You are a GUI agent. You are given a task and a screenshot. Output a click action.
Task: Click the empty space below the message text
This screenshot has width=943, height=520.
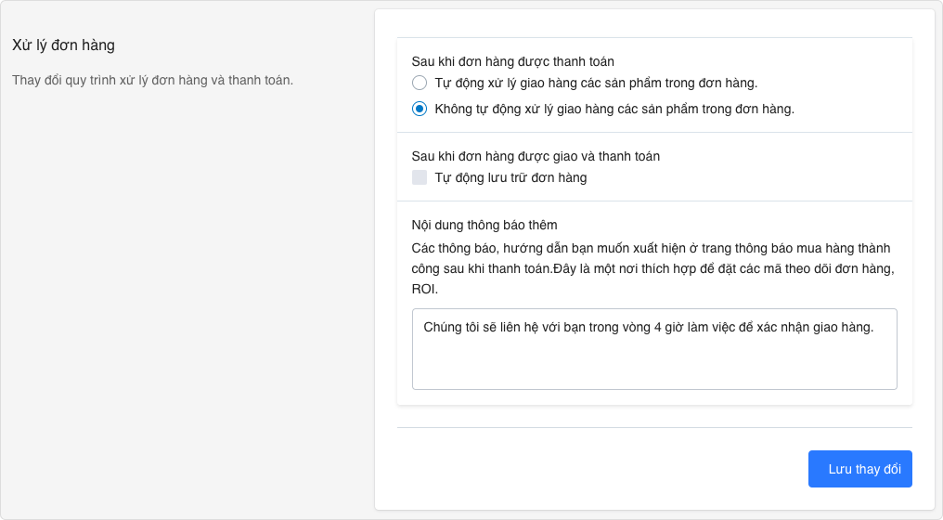[654, 367]
